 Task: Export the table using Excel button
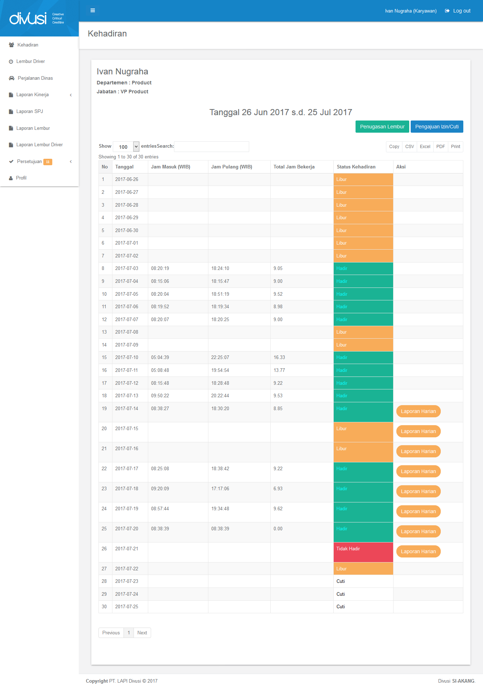(425, 147)
